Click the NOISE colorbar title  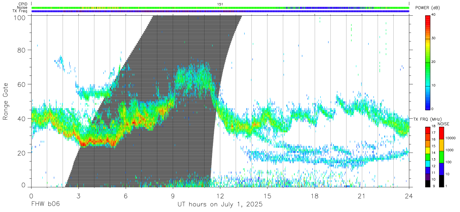pos(444,124)
